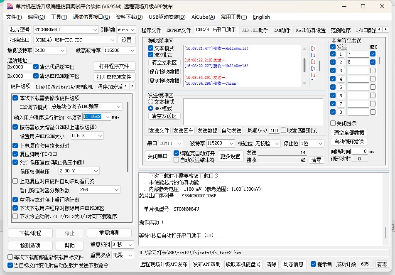Open the USB-HID助手 tab
This screenshot has width=395, height=275.
[x=255, y=30]
